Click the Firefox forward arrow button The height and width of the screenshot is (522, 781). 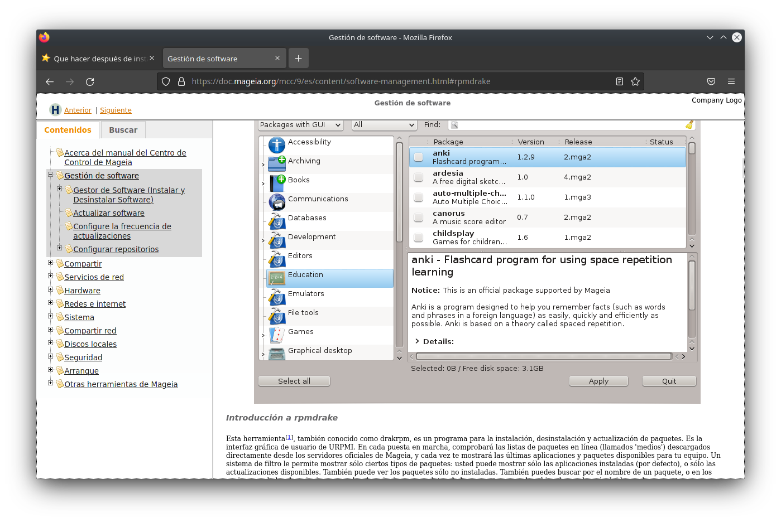(x=70, y=81)
